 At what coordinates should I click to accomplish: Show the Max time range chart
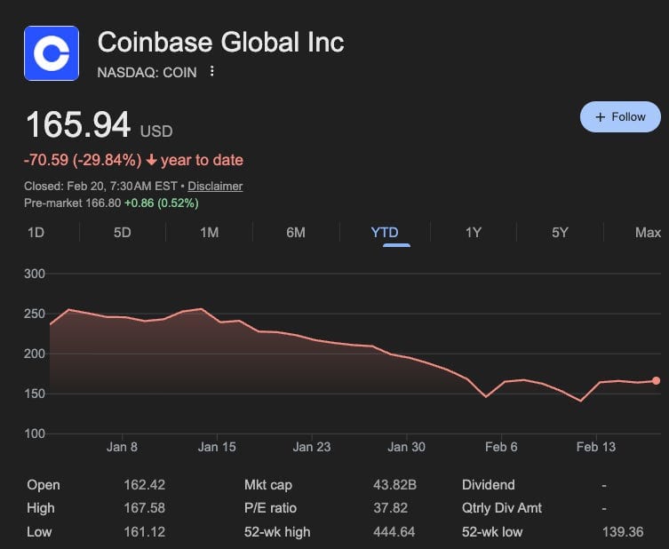tap(648, 233)
